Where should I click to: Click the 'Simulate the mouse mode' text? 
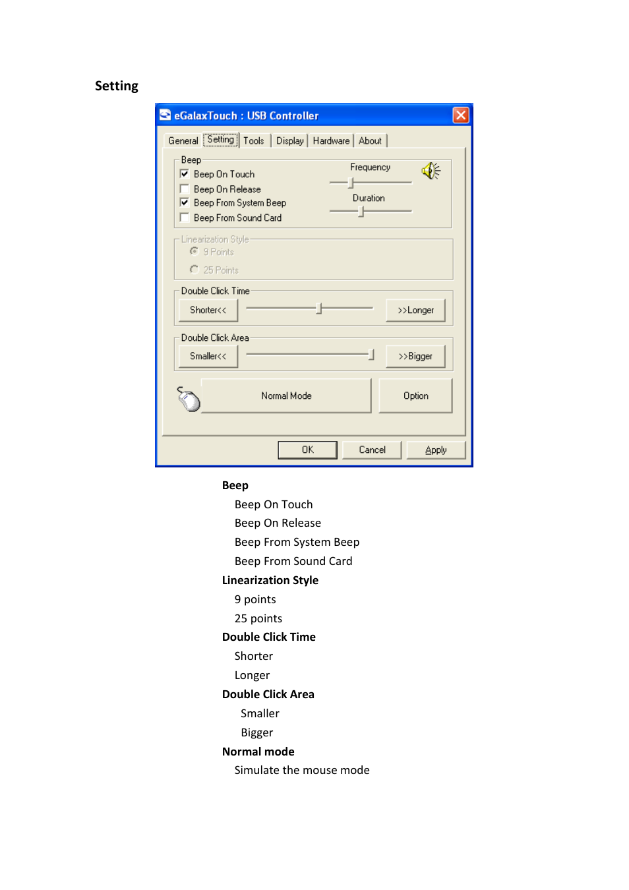pyautogui.click(x=302, y=770)
